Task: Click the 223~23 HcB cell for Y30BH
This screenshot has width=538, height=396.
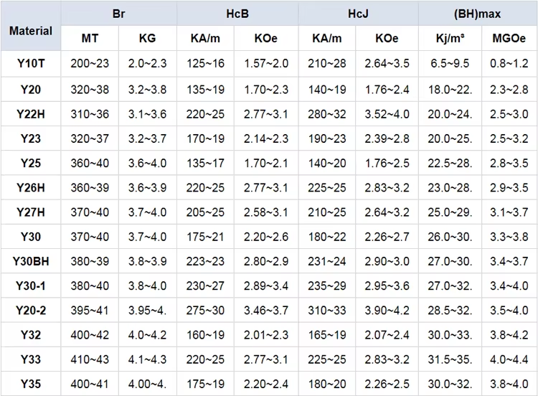Action: click(x=205, y=261)
